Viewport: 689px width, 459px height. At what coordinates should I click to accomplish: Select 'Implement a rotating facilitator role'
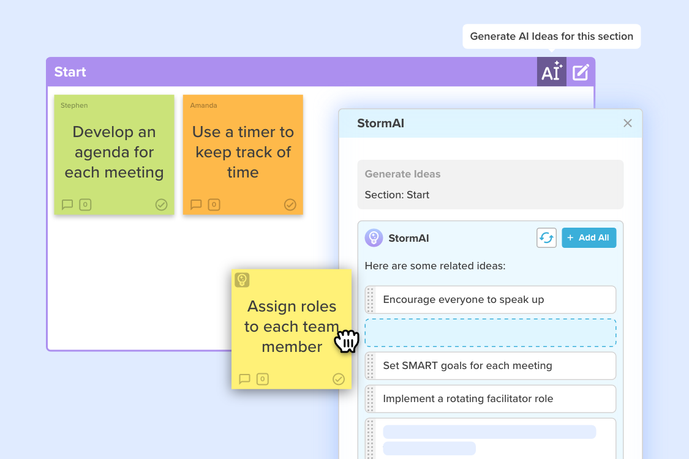[490, 398]
